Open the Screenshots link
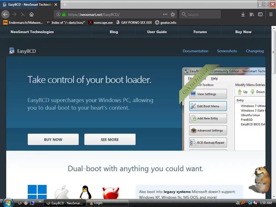This screenshot has height=207, width=276. (227, 51)
